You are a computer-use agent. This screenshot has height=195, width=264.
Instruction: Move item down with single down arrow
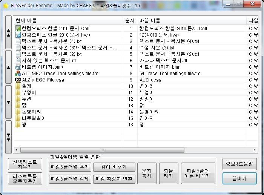coord(8,102)
